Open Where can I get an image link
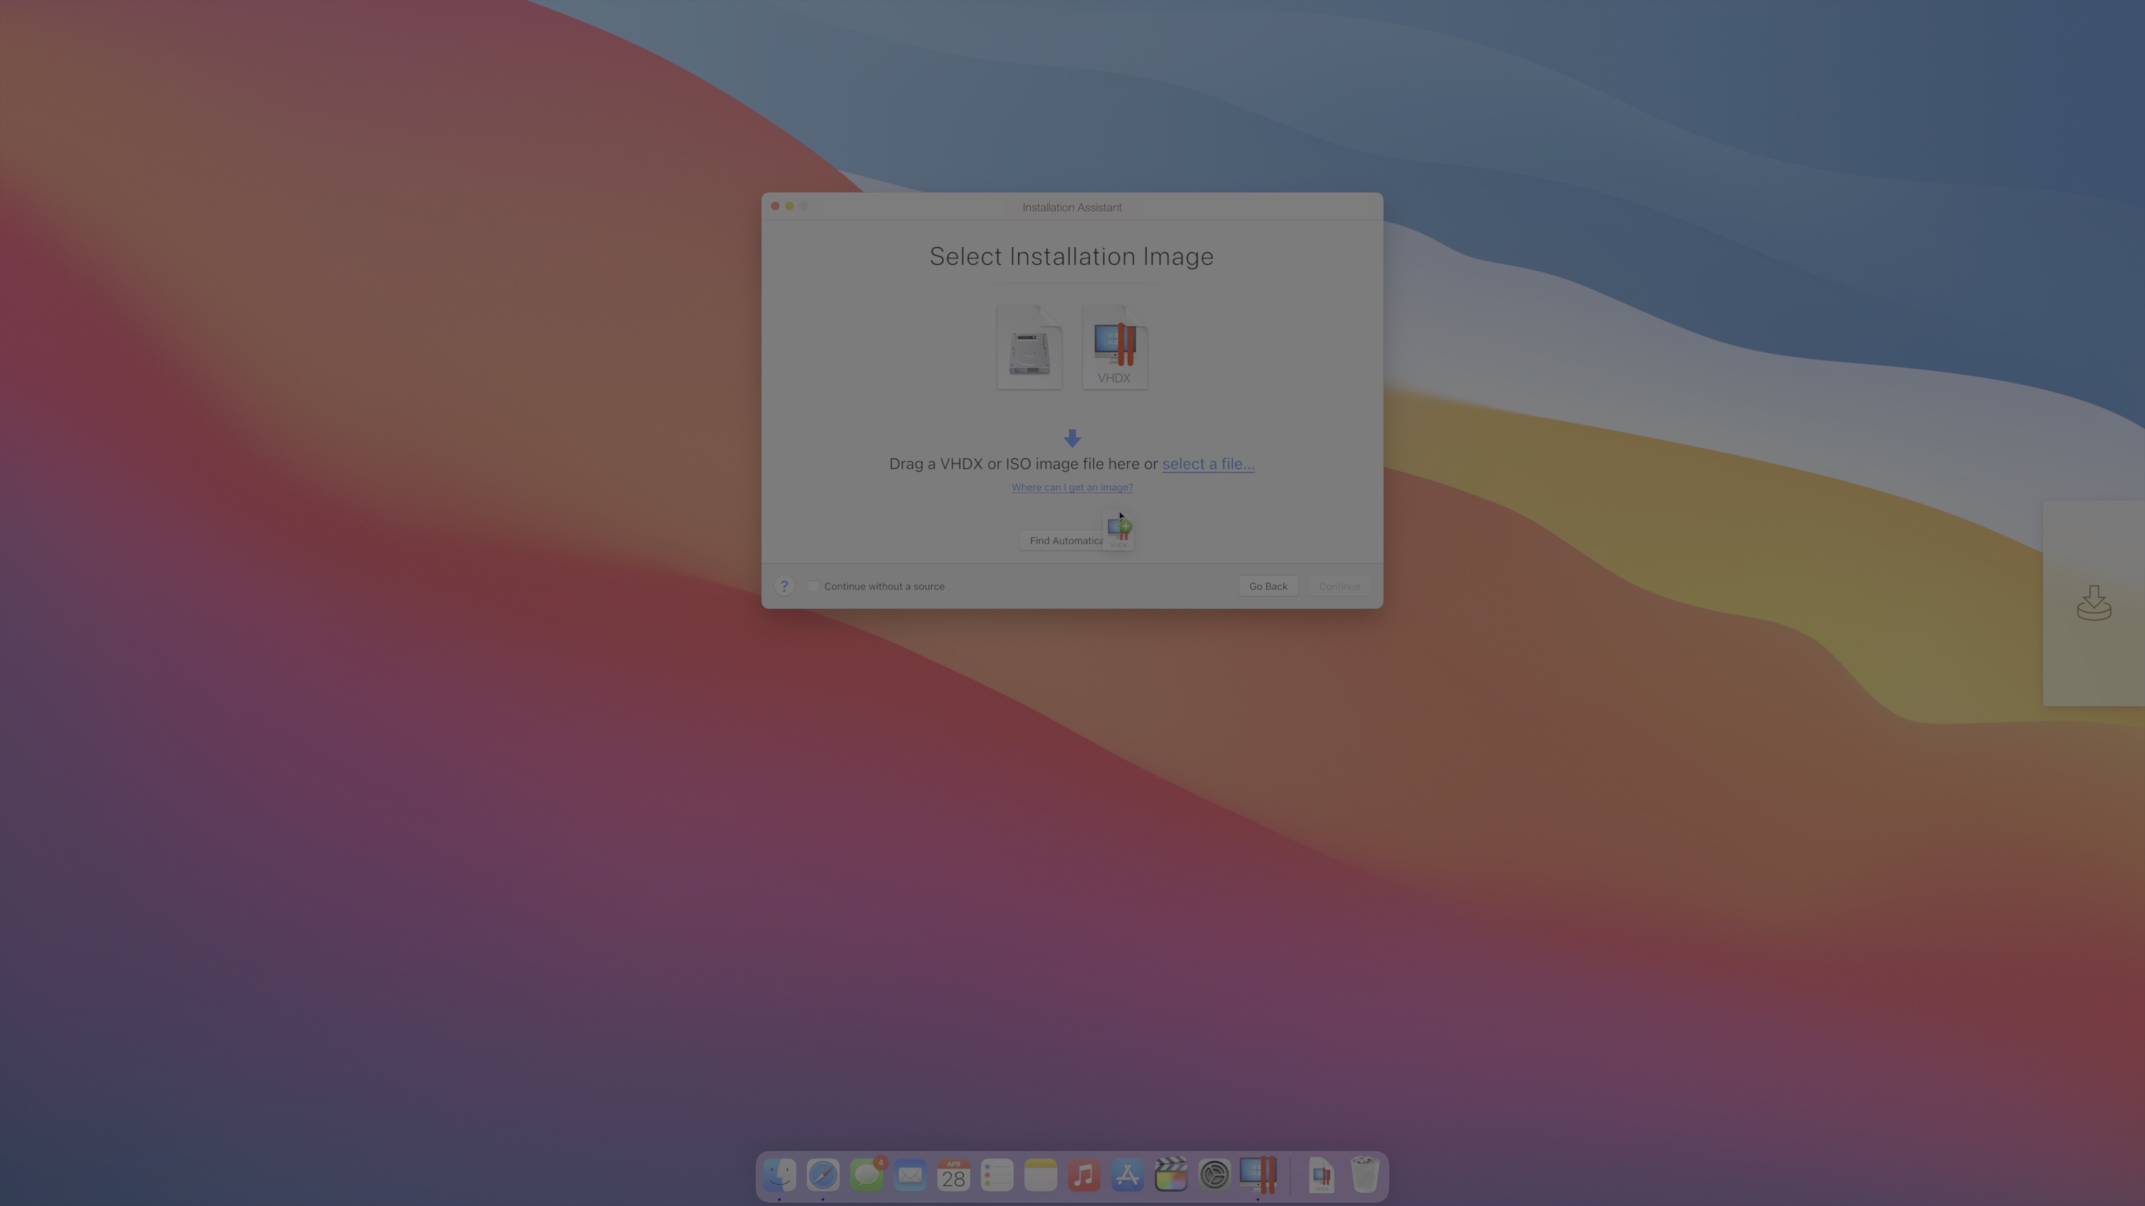The height and width of the screenshot is (1206, 2145). (x=1072, y=487)
